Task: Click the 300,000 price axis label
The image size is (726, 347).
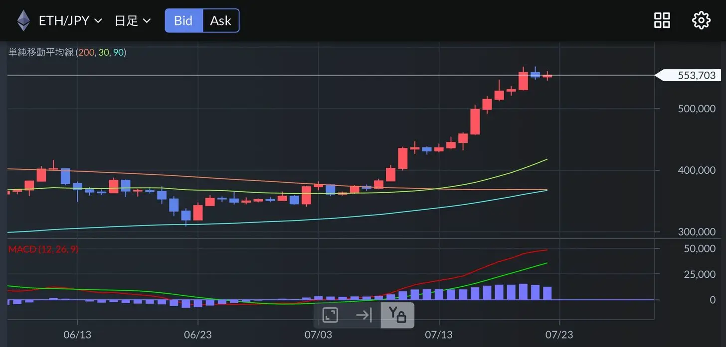Action: [x=697, y=232]
